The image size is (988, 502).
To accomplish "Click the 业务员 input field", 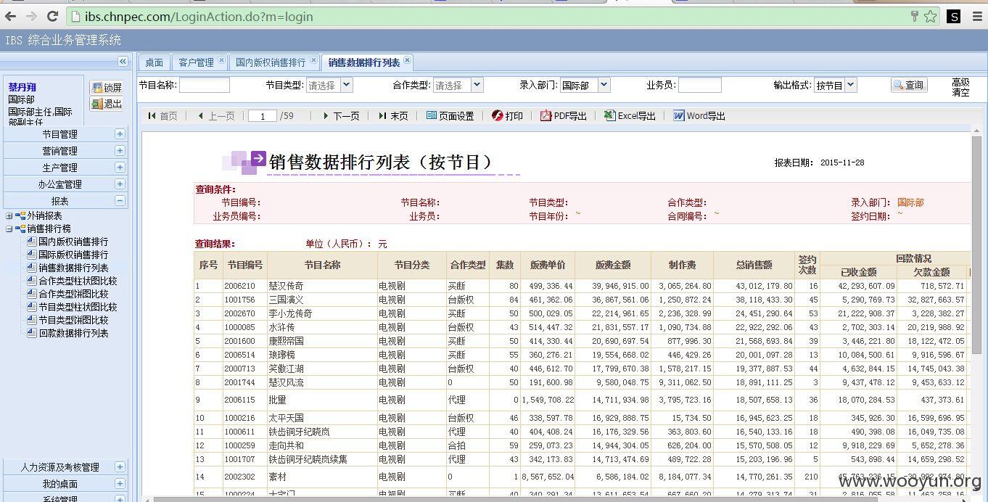I will pos(700,85).
